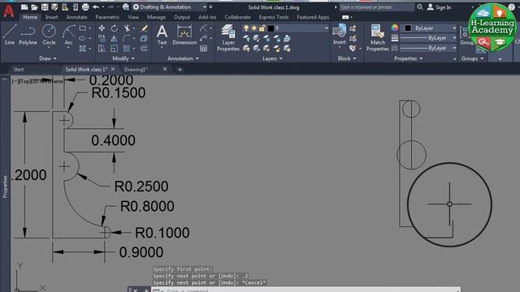Expand the Modify panel
520x292 pixels.
click(x=123, y=58)
